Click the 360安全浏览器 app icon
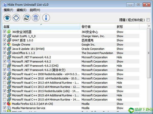This screenshot has height=114, width=153. [x=9, y=32]
